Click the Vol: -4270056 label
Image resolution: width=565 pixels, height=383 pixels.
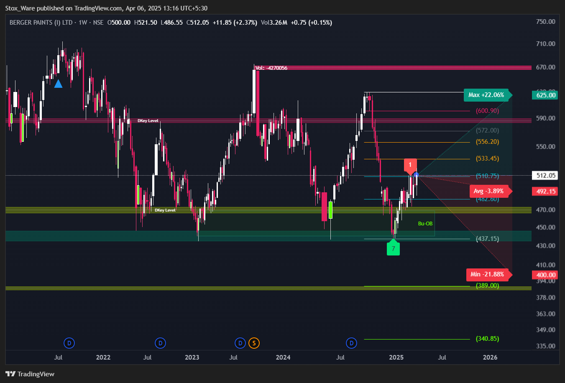[271, 68]
